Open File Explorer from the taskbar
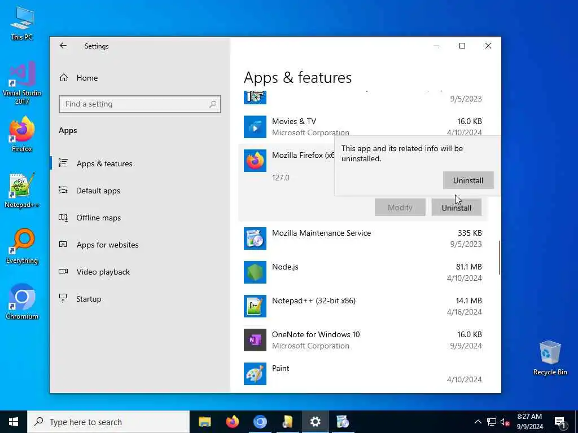The image size is (578, 433). 204,422
